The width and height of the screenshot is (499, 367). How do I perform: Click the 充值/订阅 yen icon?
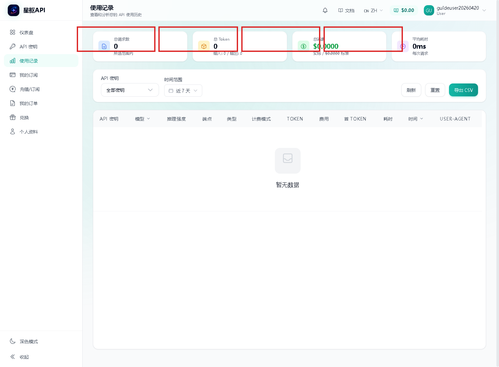point(13,89)
